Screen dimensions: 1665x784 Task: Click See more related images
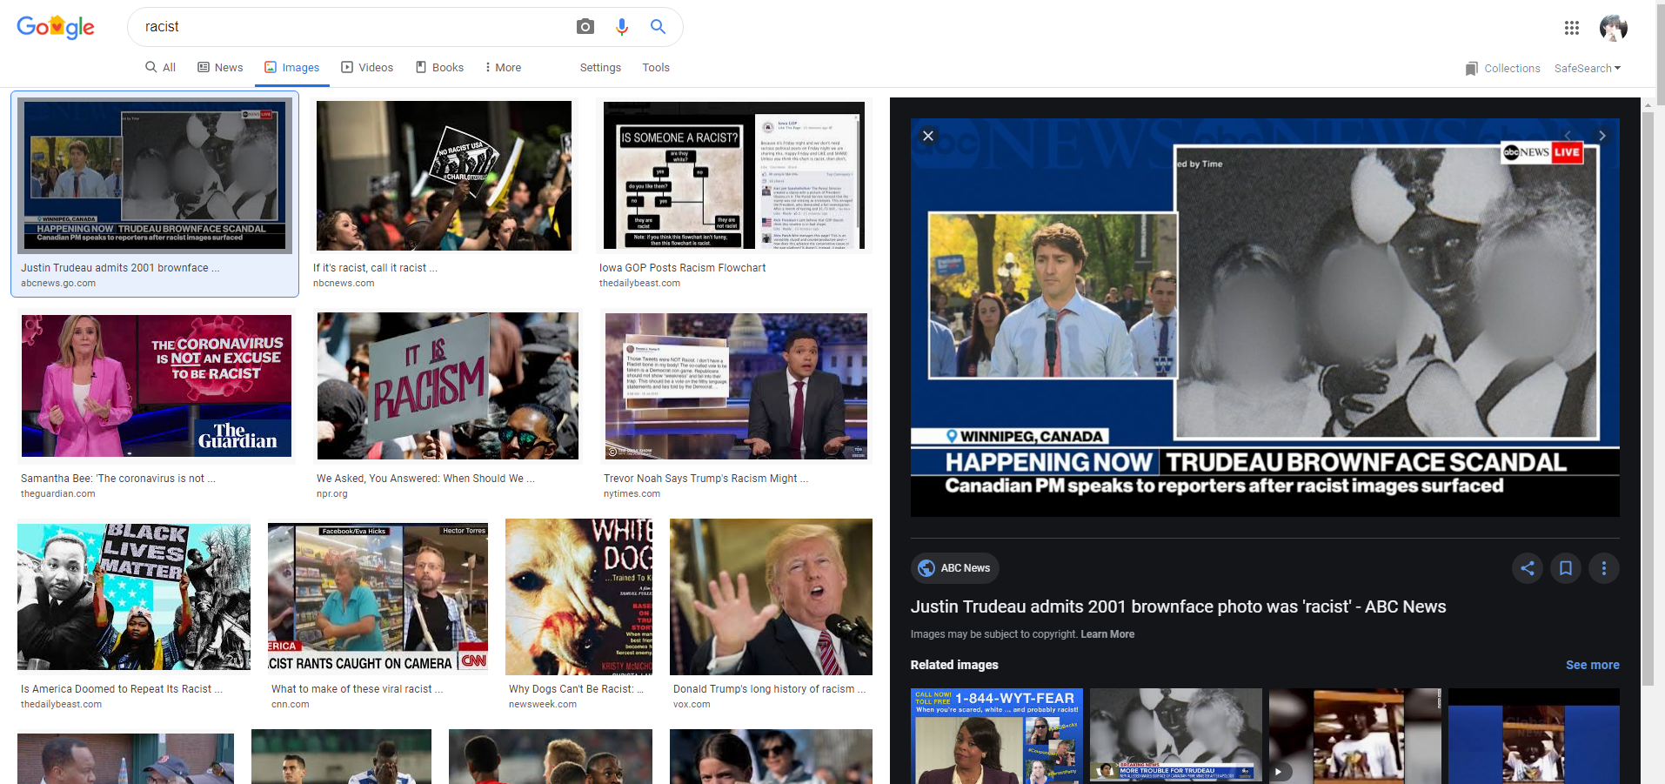coord(1592,665)
